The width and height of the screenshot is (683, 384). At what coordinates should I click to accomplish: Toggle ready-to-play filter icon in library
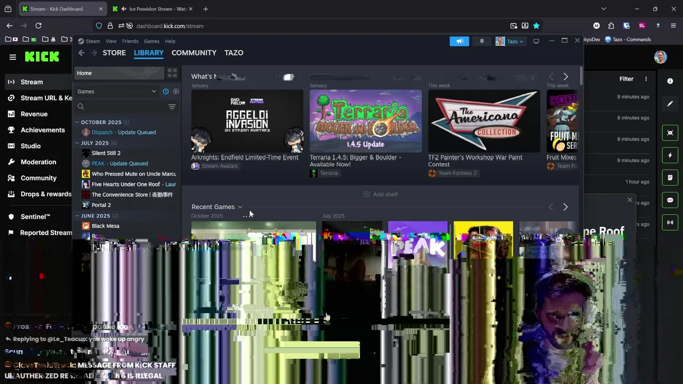point(176,91)
